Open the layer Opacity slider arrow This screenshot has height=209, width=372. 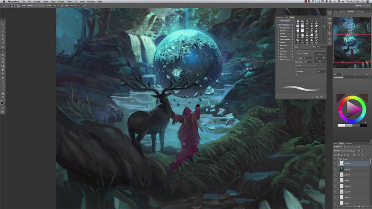click(362, 151)
